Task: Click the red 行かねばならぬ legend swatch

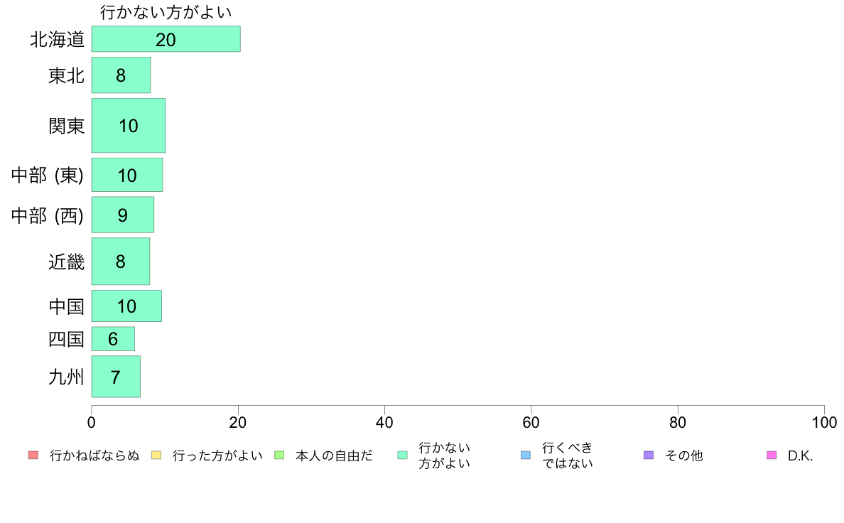Action: click(33, 455)
